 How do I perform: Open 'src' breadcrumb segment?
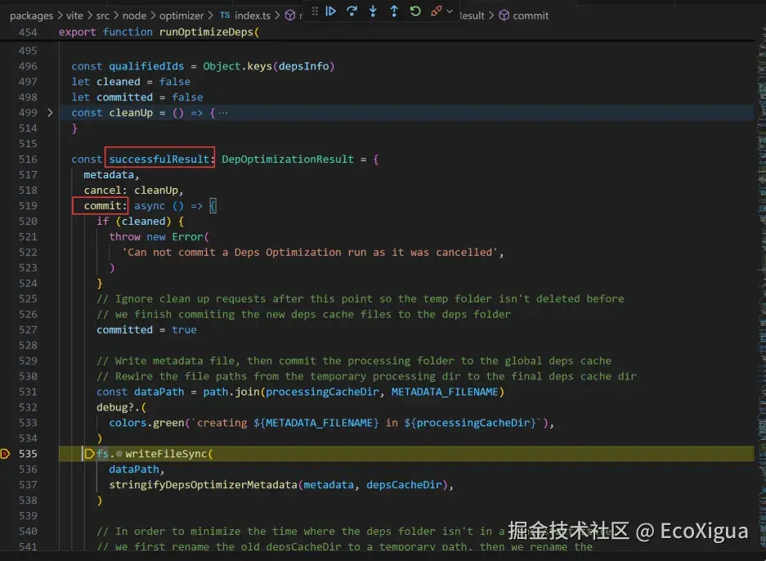pos(102,16)
